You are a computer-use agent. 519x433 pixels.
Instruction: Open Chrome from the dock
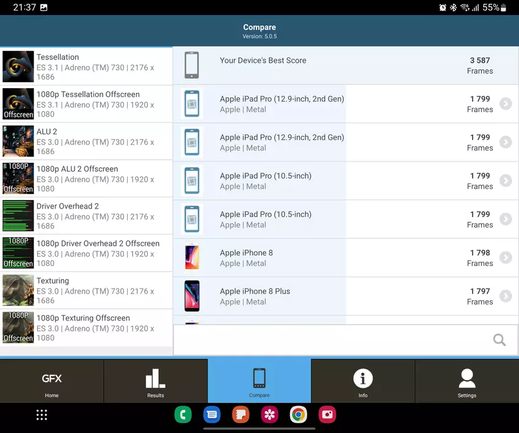coord(298,415)
